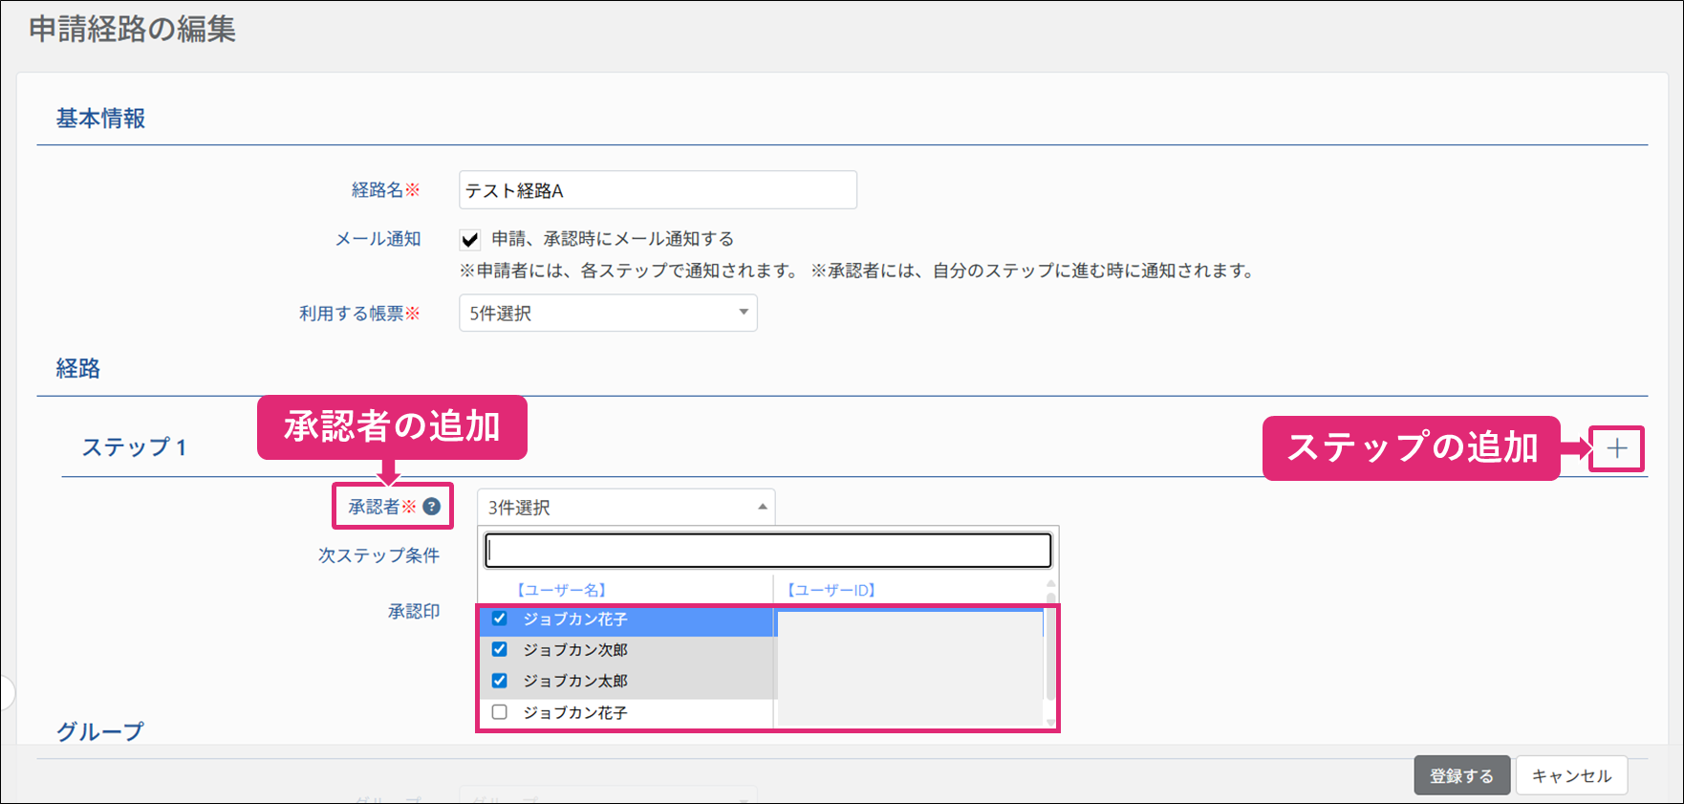Focus the 経路名 field containing テスト経路A
1684x804 pixels.
pyautogui.click(x=658, y=190)
